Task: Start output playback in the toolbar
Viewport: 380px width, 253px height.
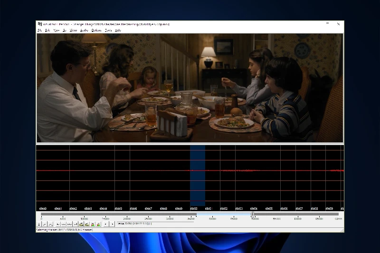Action: click(x=50, y=224)
